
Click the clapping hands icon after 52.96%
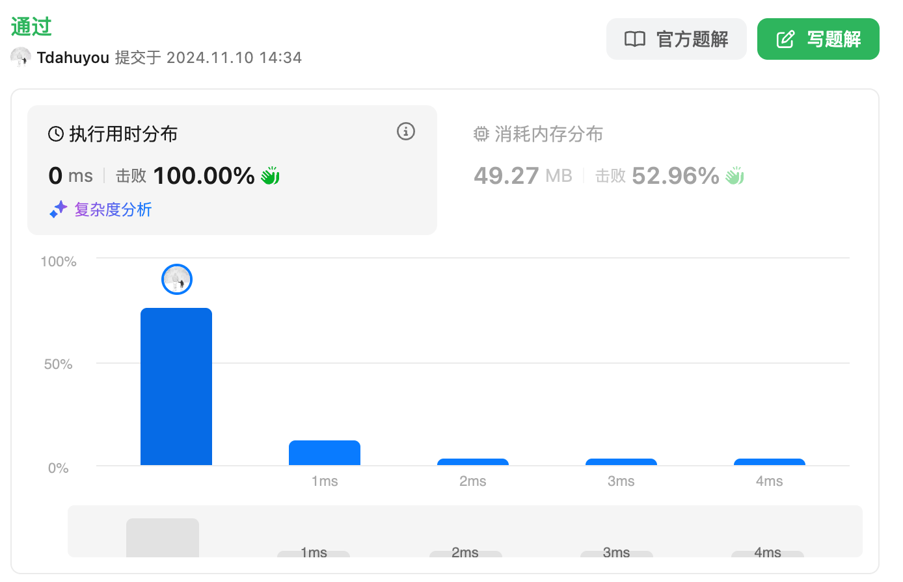coord(735,176)
